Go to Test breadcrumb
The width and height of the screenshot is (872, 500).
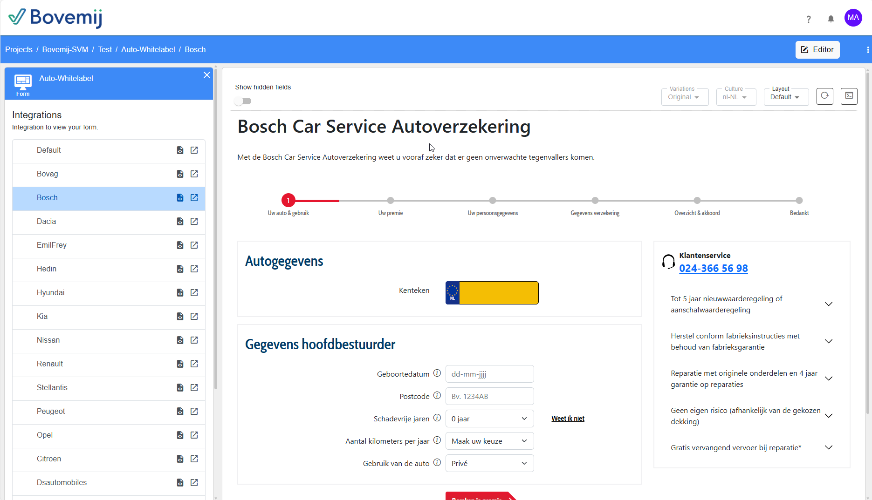coord(105,49)
